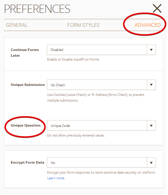The image size is (168, 195).
Task: Click the Continue Forms Later label
Action: (25, 52)
